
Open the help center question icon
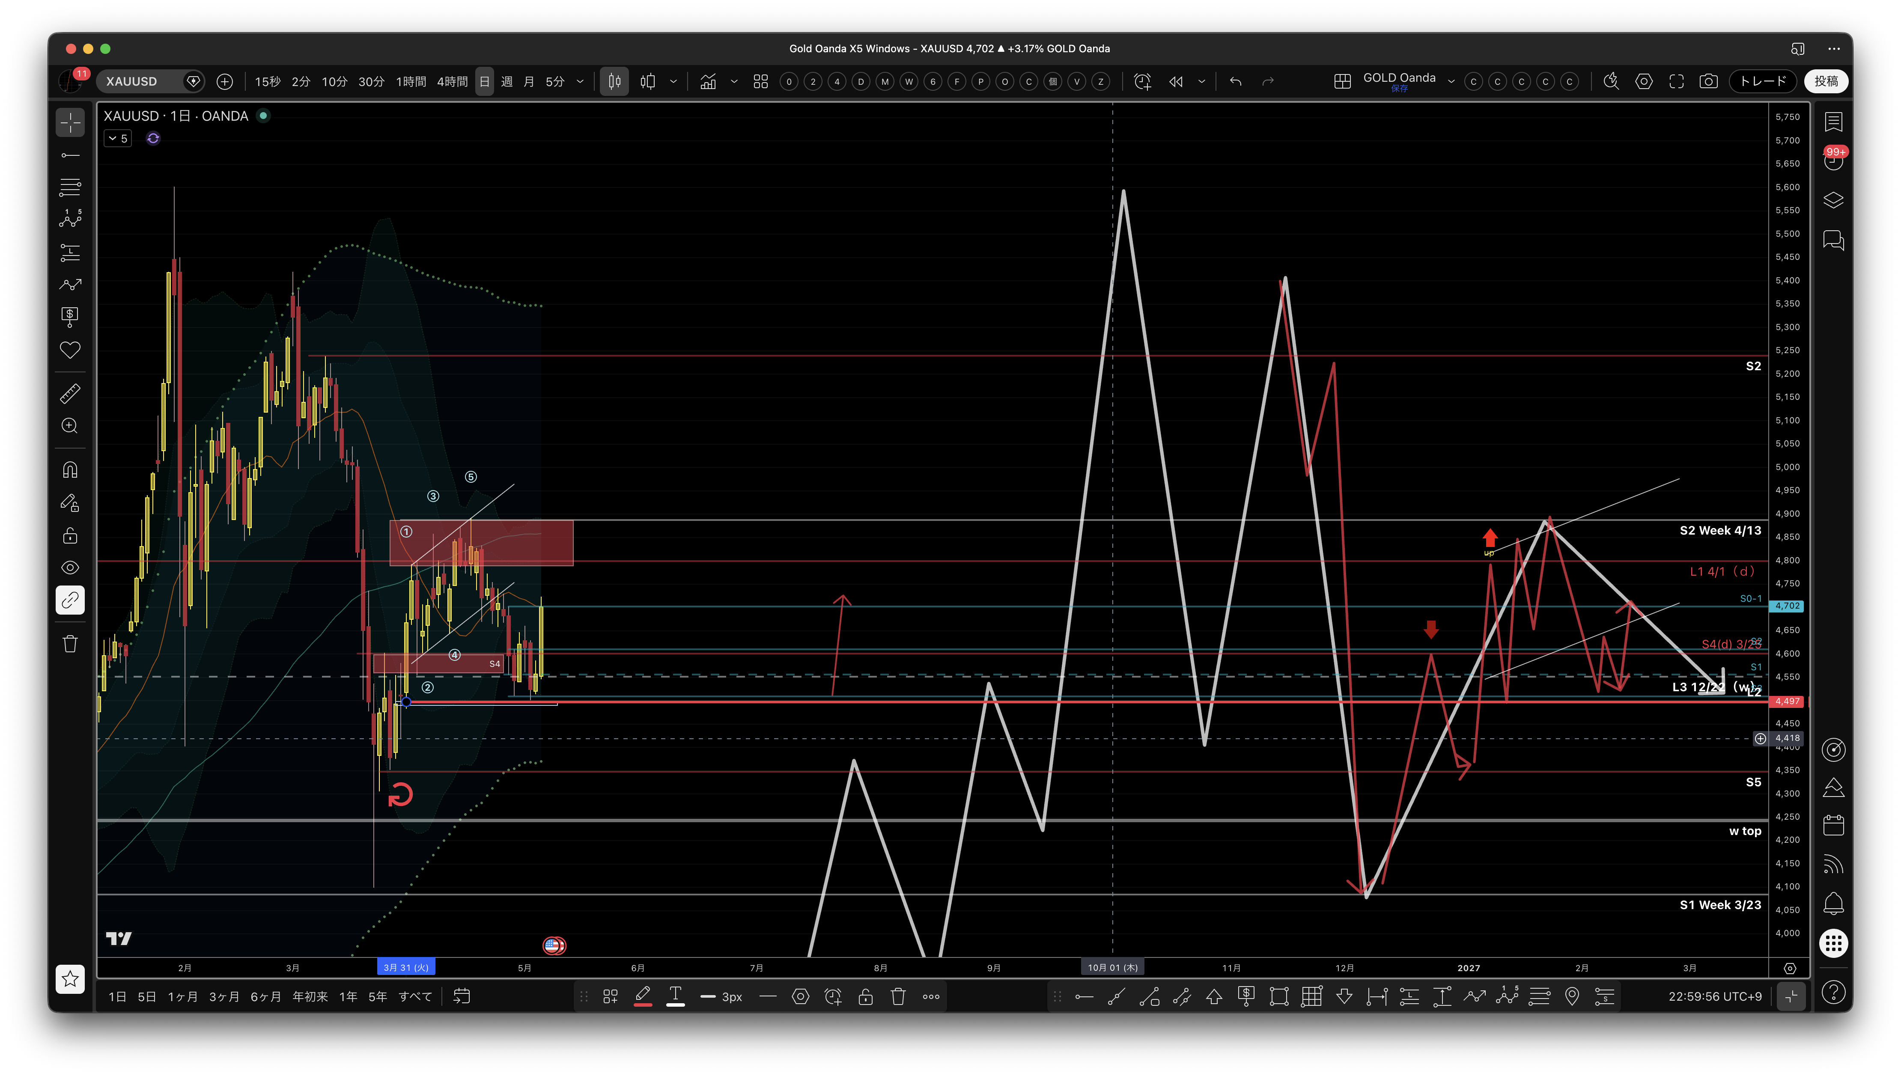1833,993
